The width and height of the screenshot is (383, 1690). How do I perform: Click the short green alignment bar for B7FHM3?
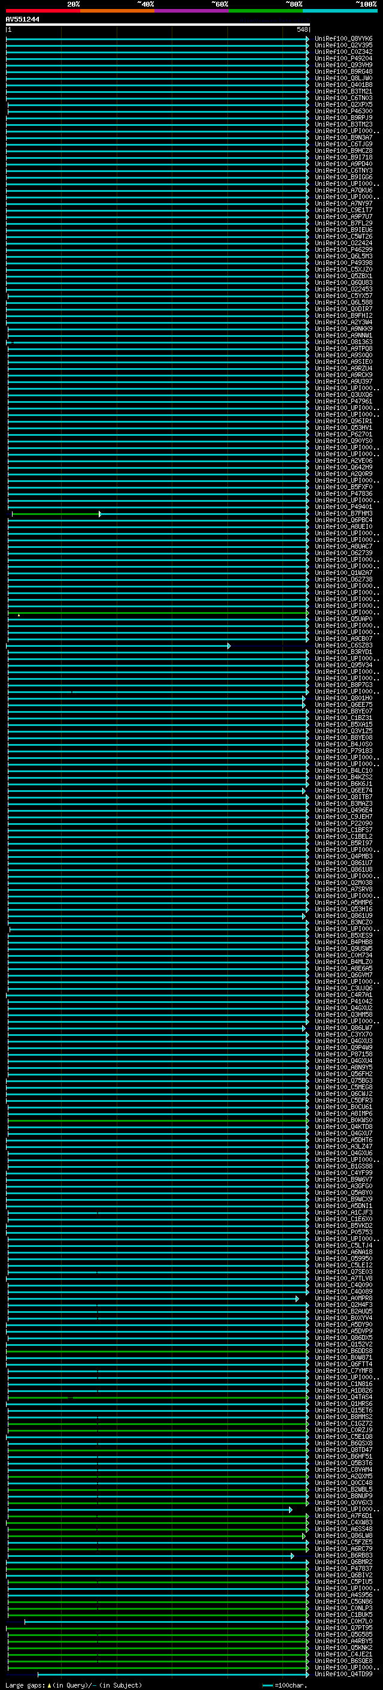coord(56,514)
